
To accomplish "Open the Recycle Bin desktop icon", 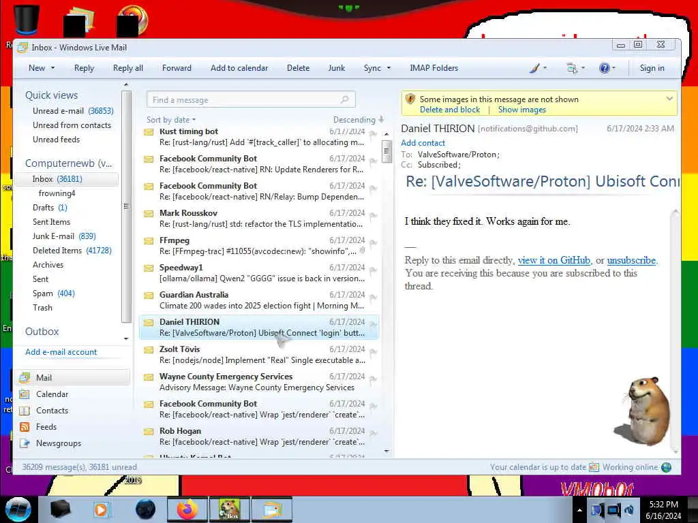I will (x=27, y=20).
